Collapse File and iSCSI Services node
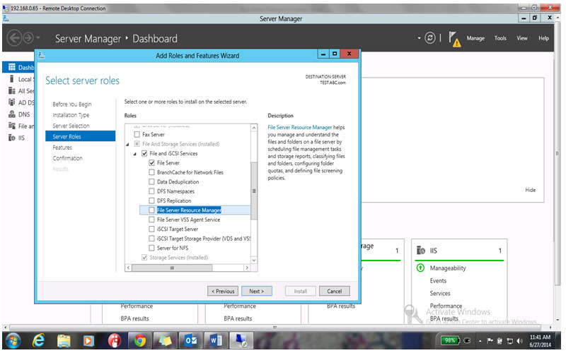This screenshot has height=353, width=566. (134, 154)
